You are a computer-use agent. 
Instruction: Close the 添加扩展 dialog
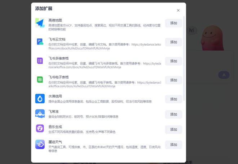pos(178,10)
